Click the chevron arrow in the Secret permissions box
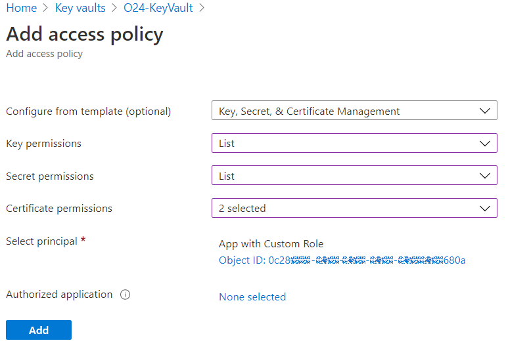506x347 pixels. (485, 176)
